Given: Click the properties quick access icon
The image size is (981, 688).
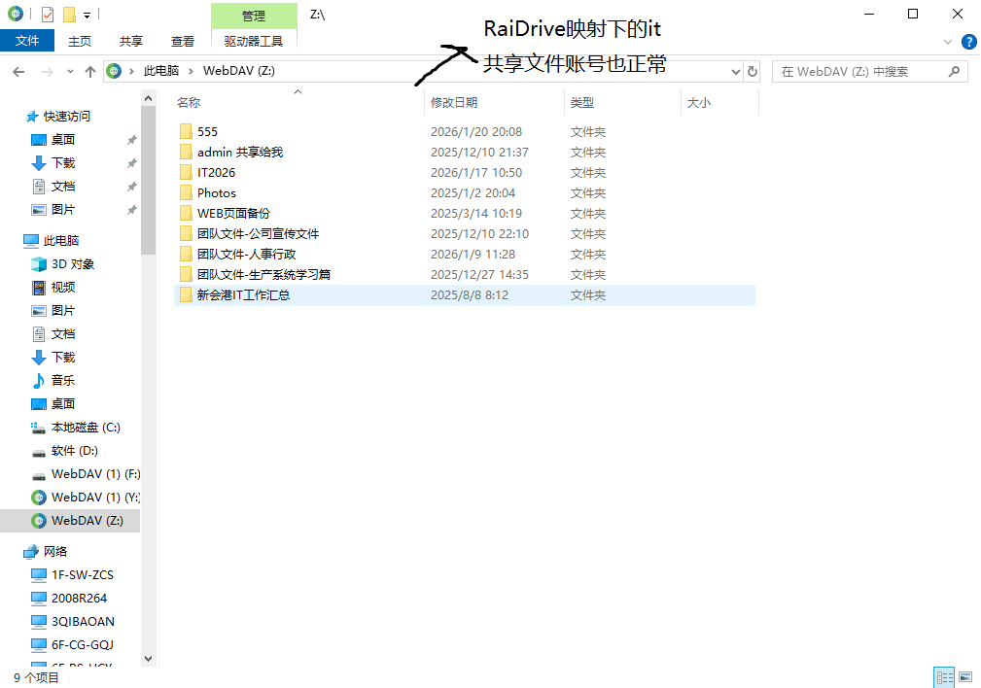Looking at the screenshot, I should click(48, 14).
